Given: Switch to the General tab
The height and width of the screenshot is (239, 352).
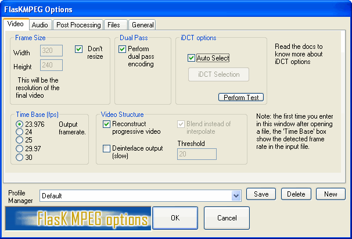Looking at the screenshot, I should click(142, 24).
